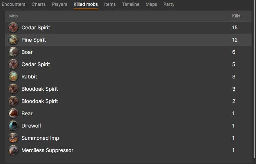Click the kill count 6 for Boar
This screenshot has width=256, height=164.
pos(234,52)
